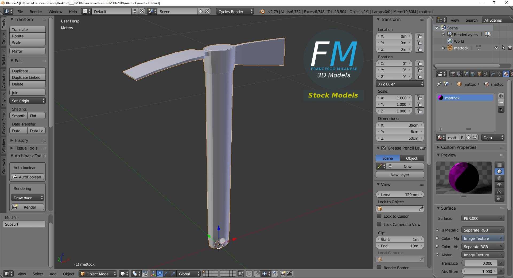Select the translate manipulator icon
The width and height of the screenshot is (513, 278).
pos(160,273)
